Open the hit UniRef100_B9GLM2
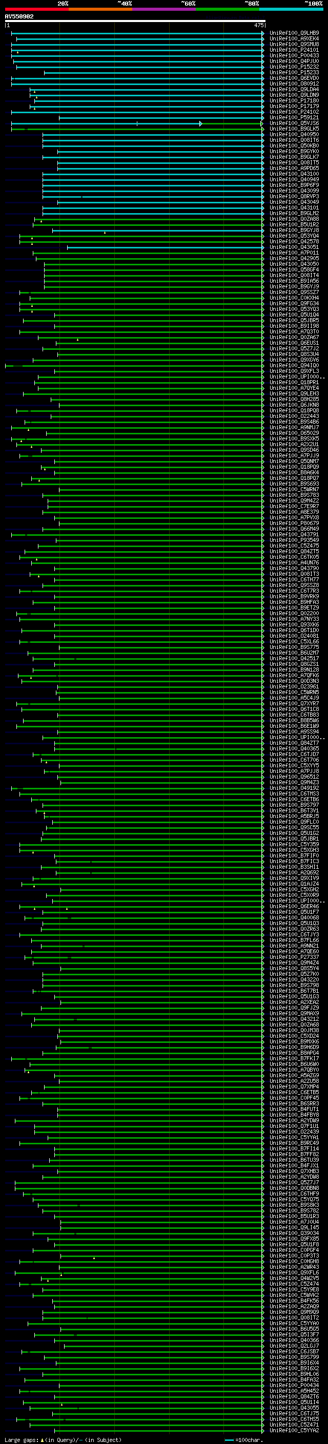328x1444 pixels. click(x=294, y=214)
